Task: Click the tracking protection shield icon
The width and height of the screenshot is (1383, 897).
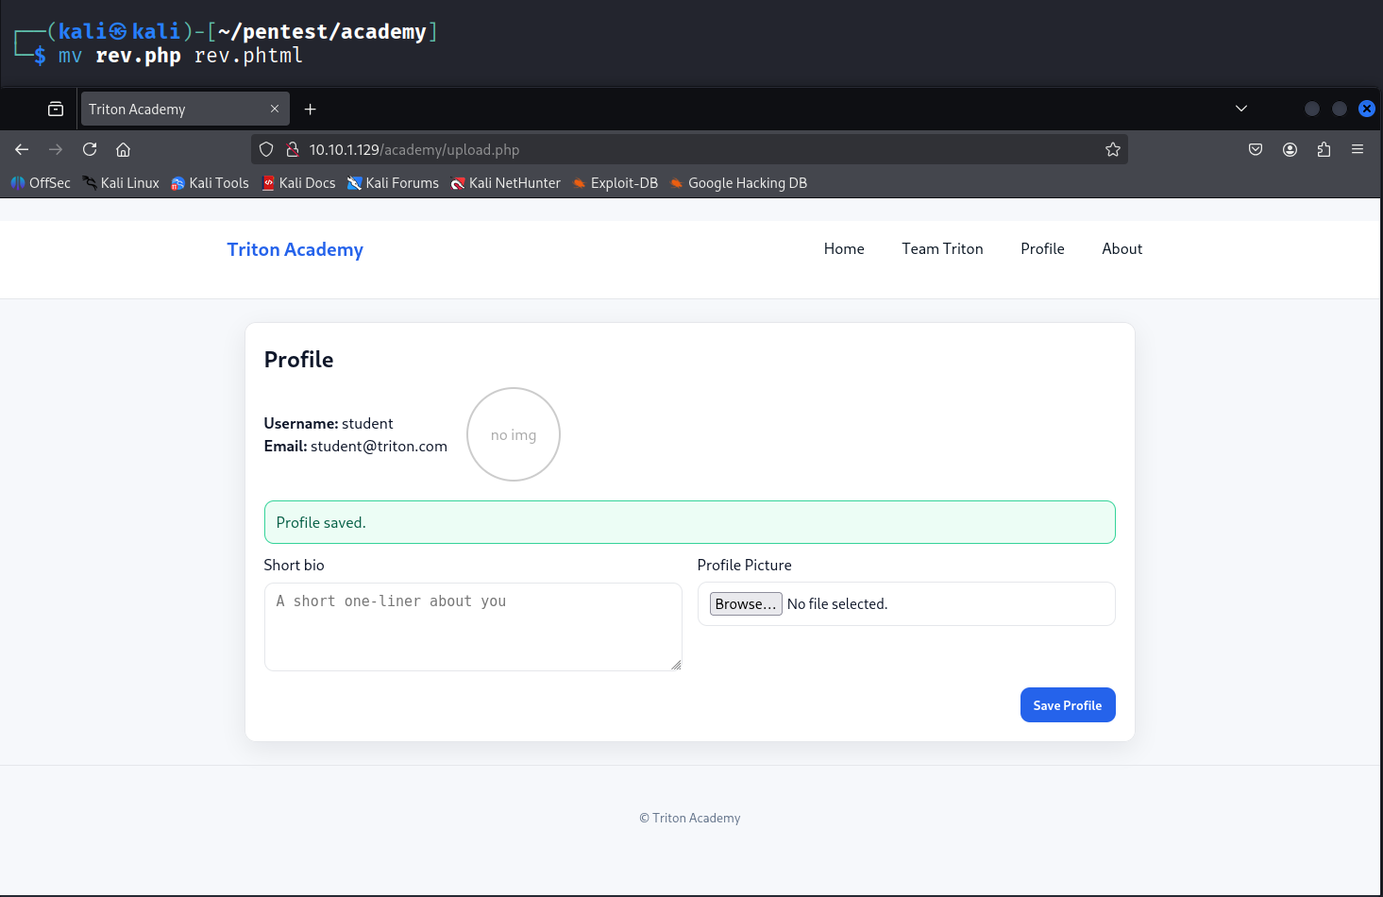Action: (x=266, y=149)
